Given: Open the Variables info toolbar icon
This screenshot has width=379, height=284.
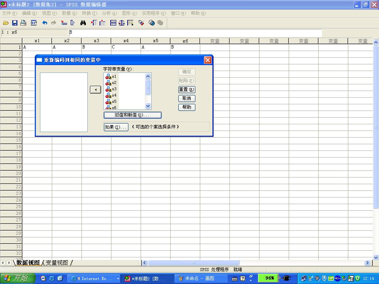Looking at the screenshot, I should tap(72, 23).
